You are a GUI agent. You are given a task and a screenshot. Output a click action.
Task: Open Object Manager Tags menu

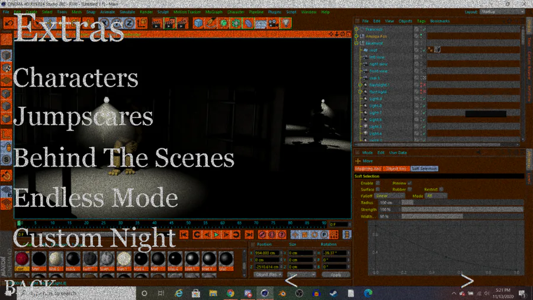pos(421,21)
